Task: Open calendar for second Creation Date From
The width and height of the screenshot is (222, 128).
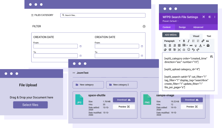Action: tap(142, 46)
